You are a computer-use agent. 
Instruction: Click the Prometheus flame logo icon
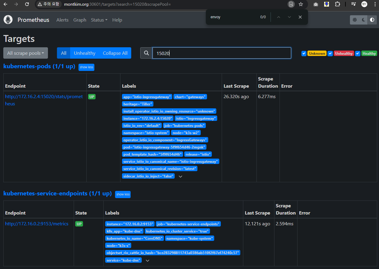click(x=8, y=20)
